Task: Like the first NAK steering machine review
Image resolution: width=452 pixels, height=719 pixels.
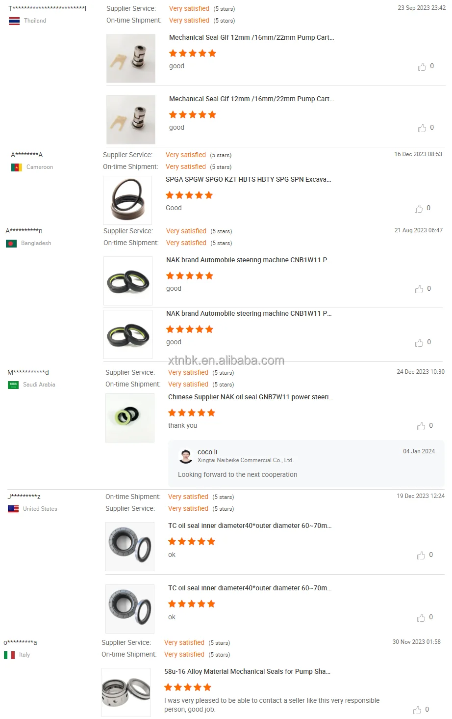Action: point(419,289)
